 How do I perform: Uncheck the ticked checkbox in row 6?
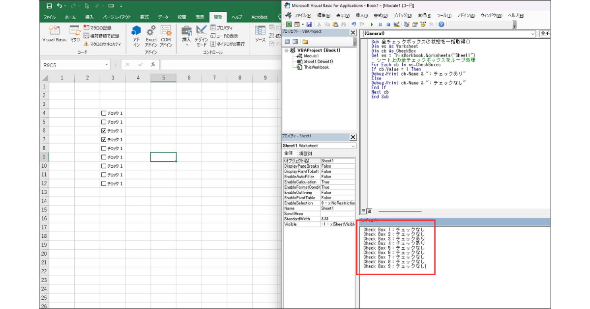[x=103, y=131]
